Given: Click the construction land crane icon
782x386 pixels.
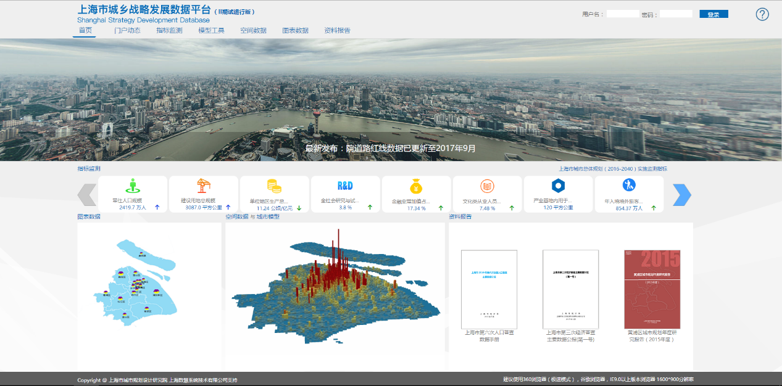Looking at the screenshot, I should (x=203, y=186).
